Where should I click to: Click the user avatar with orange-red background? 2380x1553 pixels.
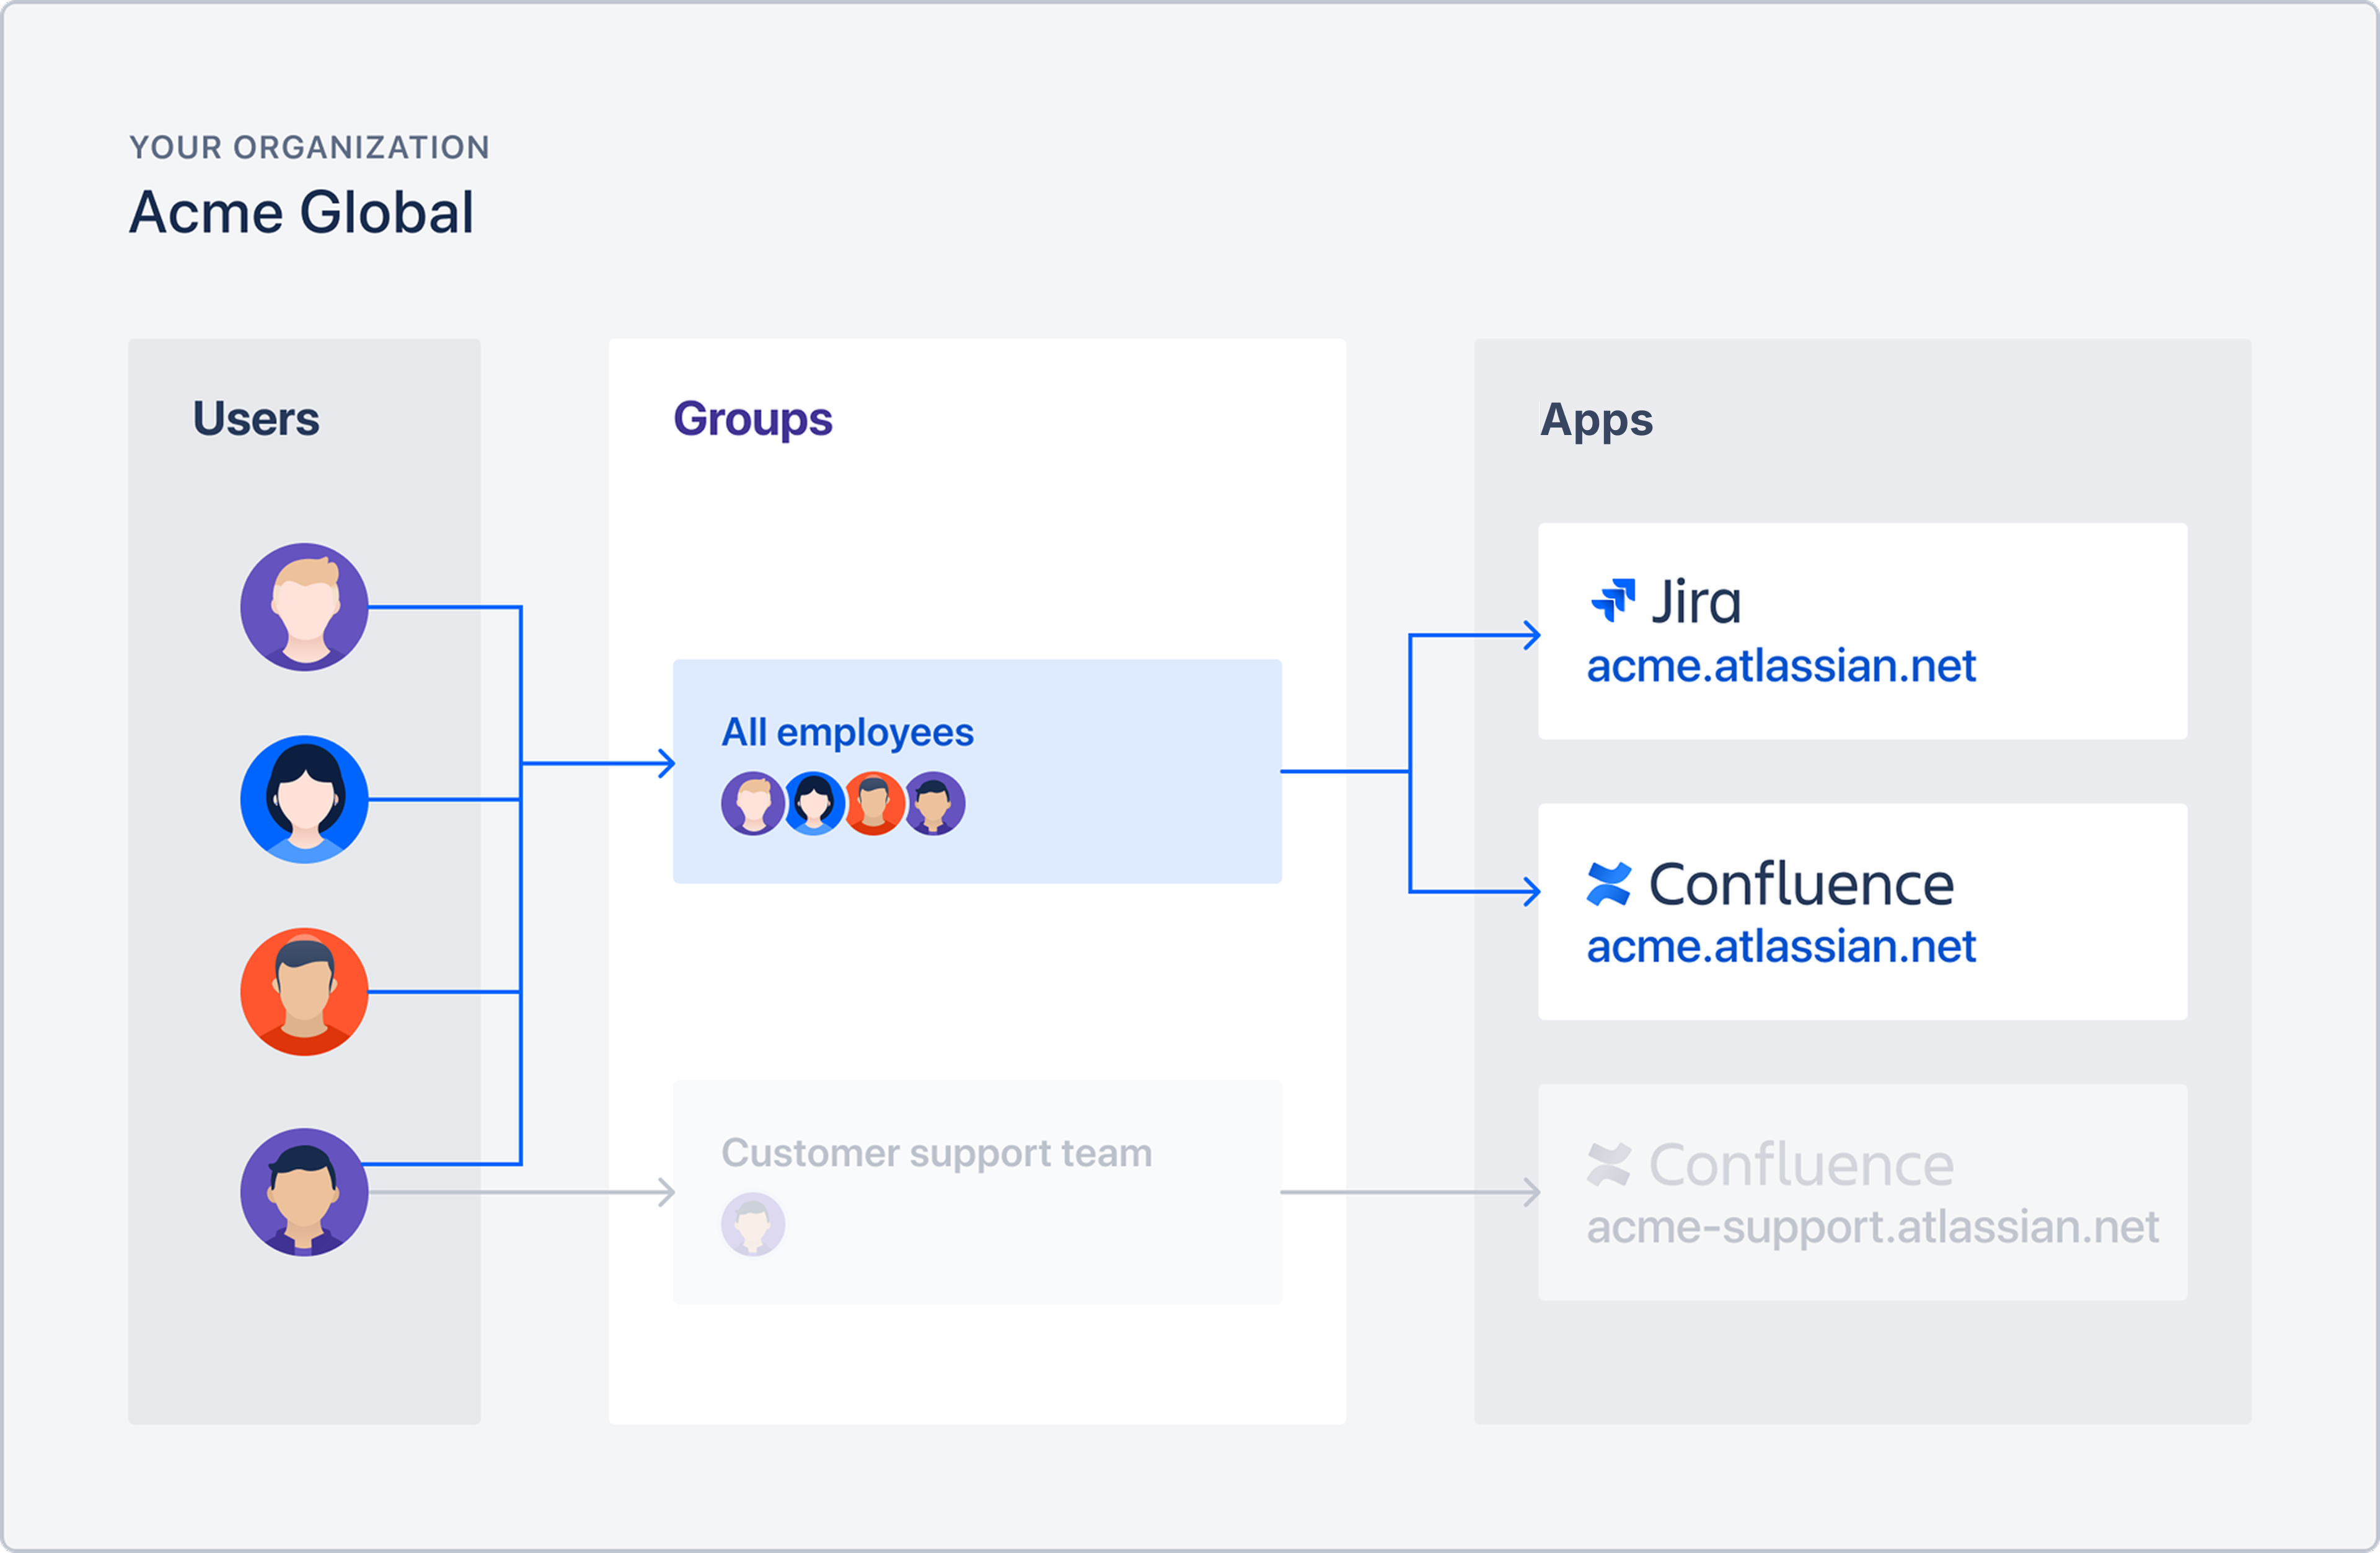[304, 991]
